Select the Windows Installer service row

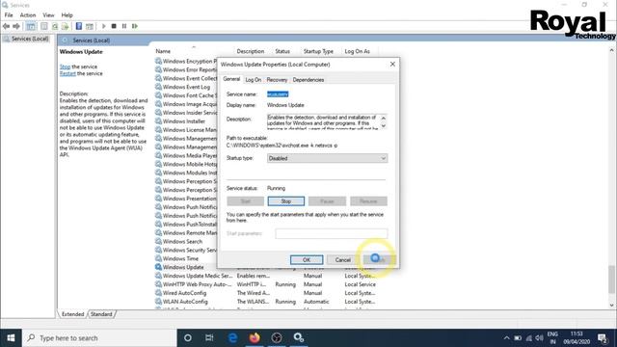tap(184, 121)
